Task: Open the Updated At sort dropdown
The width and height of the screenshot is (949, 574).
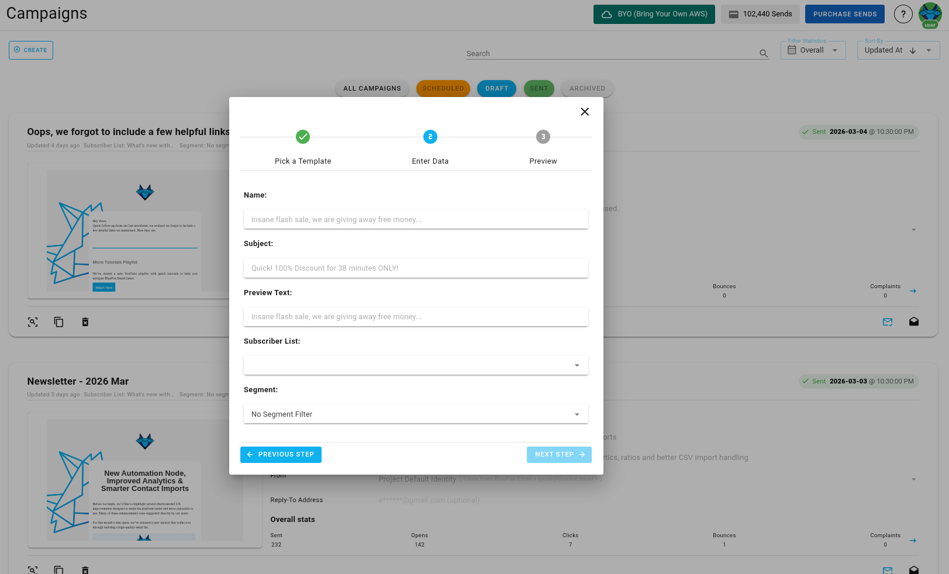Action: pyautogui.click(x=898, y=50)
